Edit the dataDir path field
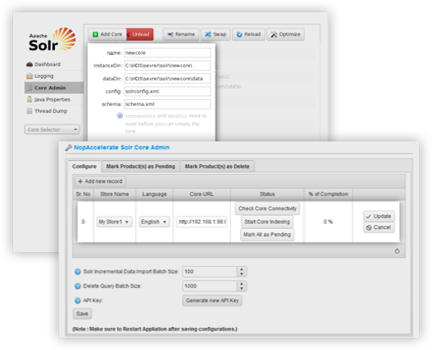 [x=167, y=79]
